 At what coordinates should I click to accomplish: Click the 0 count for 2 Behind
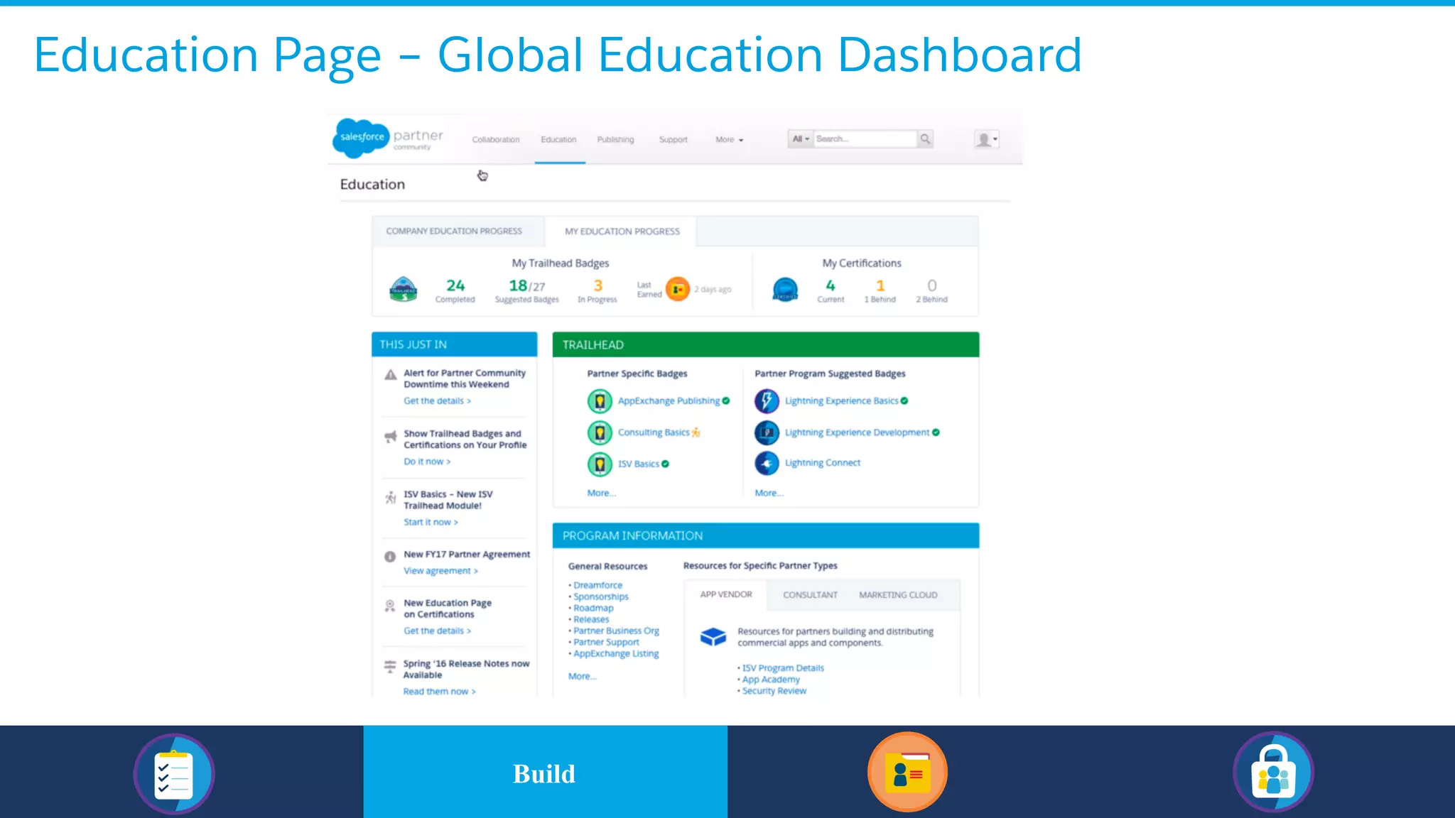931,290
